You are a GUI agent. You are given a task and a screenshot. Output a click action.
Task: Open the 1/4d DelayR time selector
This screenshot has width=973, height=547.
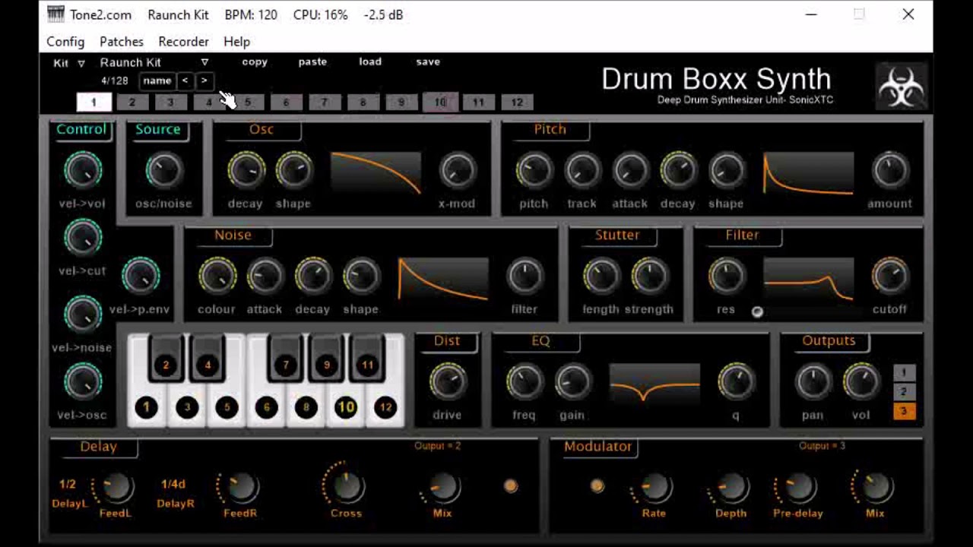pos(173,484)
